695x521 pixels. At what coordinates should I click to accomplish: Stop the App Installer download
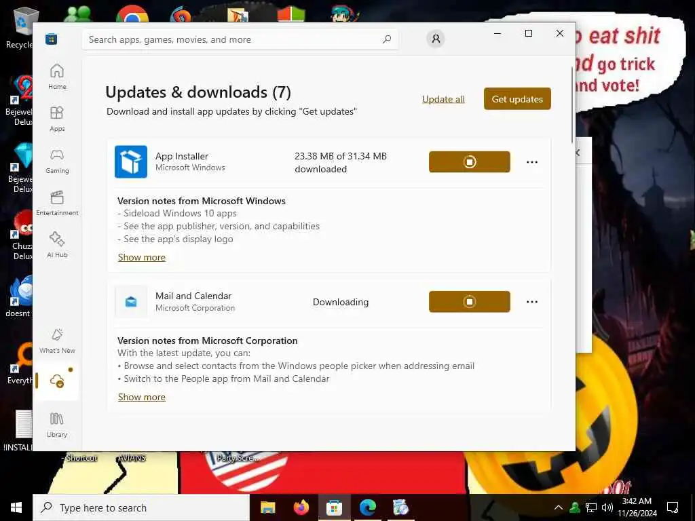pos(470,161)
